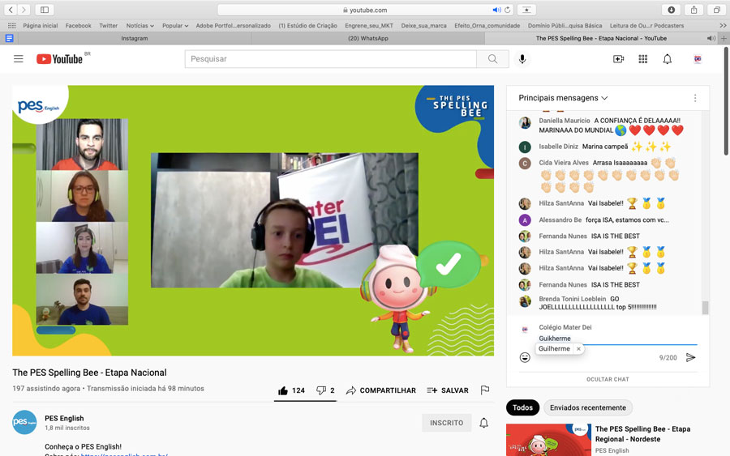Click COMPARTILHAR share button
Viewport: 730px width, 456px height.
click(381, 390)
